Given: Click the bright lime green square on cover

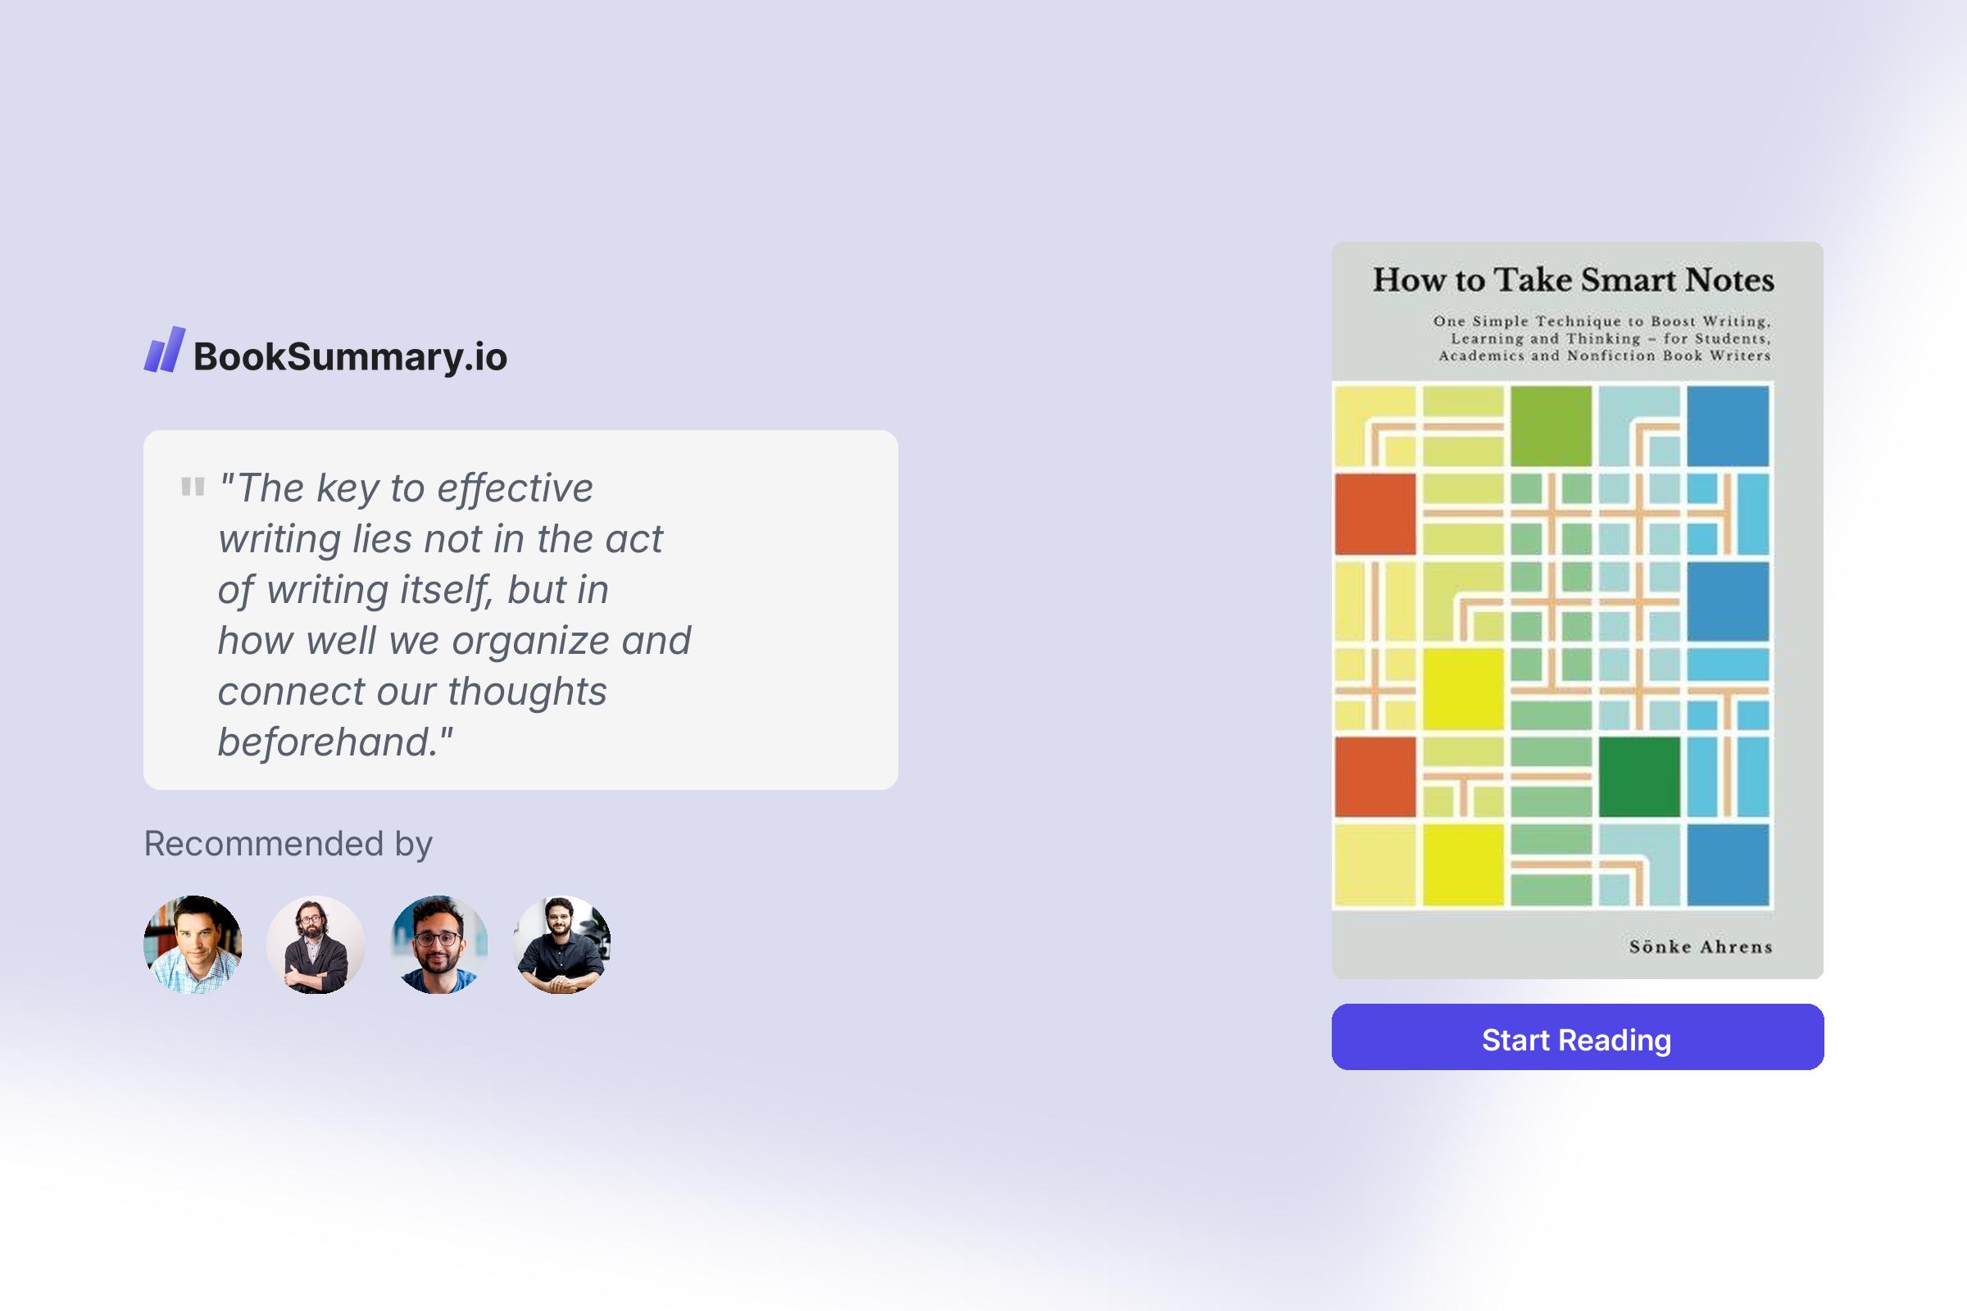Looking at the screenshot, I should click(1551, 425).
